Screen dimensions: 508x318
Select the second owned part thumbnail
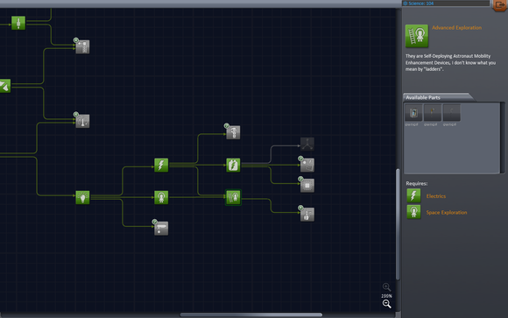point(433,112)
